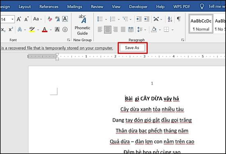
Task: Toggle character shading
Action: tap(57, 30)
